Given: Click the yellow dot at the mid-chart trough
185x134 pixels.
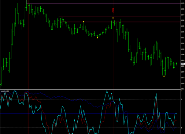Looking at the screenshot, I should (x=98, y=38).
